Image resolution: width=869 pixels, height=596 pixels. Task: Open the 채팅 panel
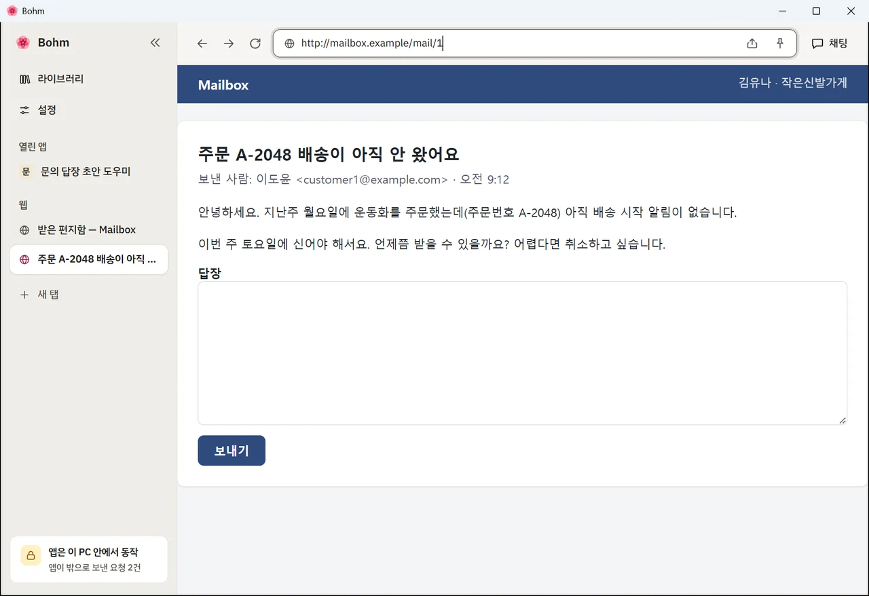[830, 43]
